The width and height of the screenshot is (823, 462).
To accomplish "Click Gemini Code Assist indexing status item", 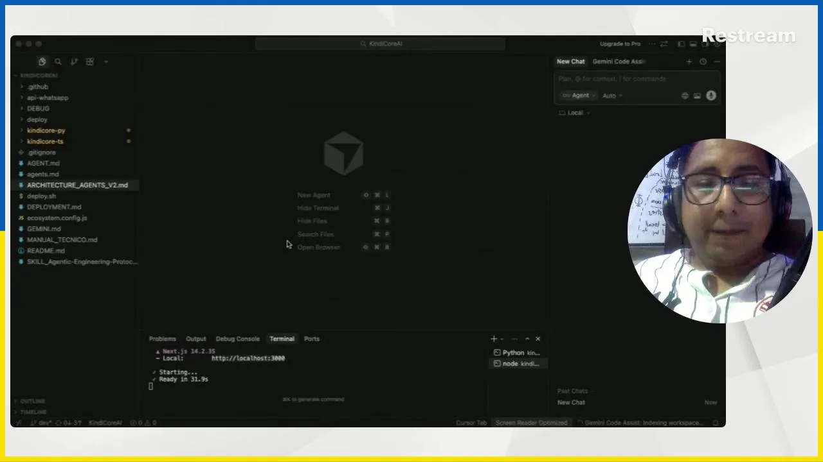I will 641,423.
